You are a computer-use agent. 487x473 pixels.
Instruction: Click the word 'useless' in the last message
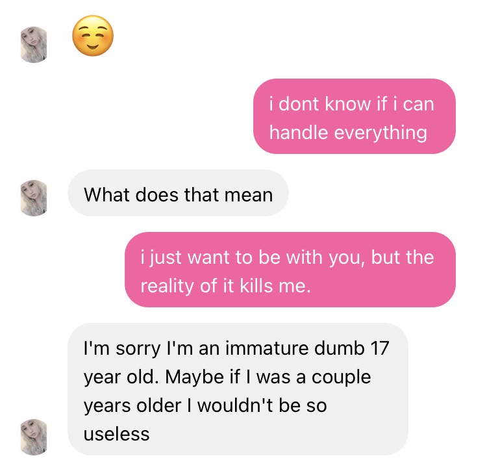(x=116, y=434)
